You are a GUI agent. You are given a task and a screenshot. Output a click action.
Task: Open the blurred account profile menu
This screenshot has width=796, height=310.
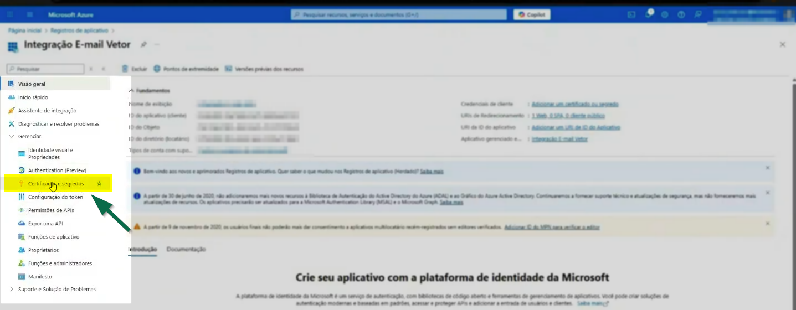[x=753, y=14]
